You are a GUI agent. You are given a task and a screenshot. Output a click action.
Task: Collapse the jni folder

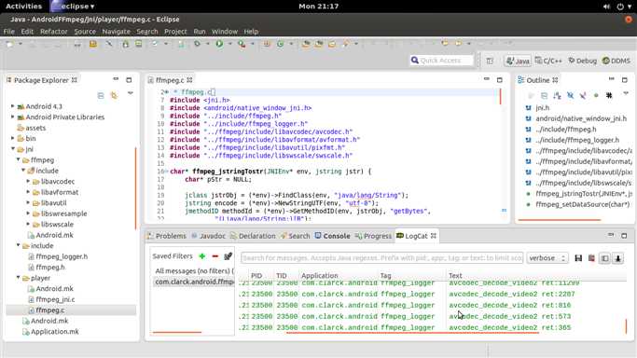tap(13, 149)
